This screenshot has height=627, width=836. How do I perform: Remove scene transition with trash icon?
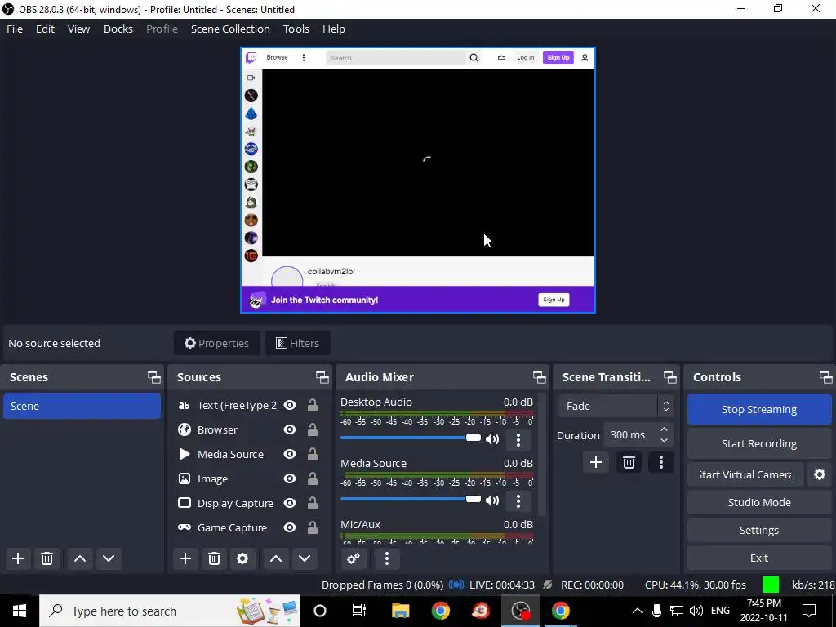pos(629,462)
